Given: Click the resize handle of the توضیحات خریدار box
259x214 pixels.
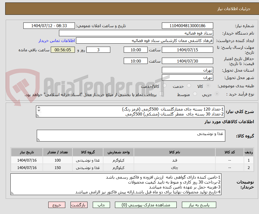Looking at the screenshot, I should coord(12,193).
